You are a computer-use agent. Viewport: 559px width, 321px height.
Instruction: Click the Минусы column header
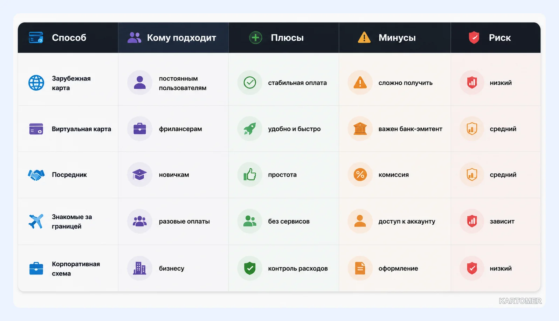(395, 37)
